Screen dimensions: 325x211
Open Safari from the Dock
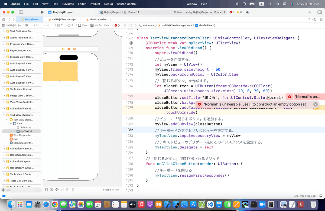click(46, 204)
